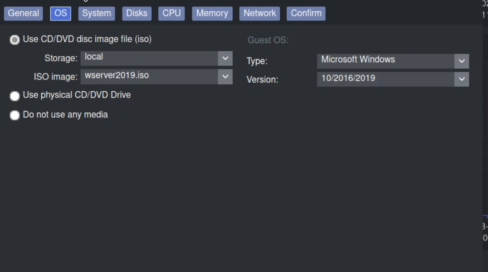
Task: Open the Memory tab
Action: tap(212, 13)
